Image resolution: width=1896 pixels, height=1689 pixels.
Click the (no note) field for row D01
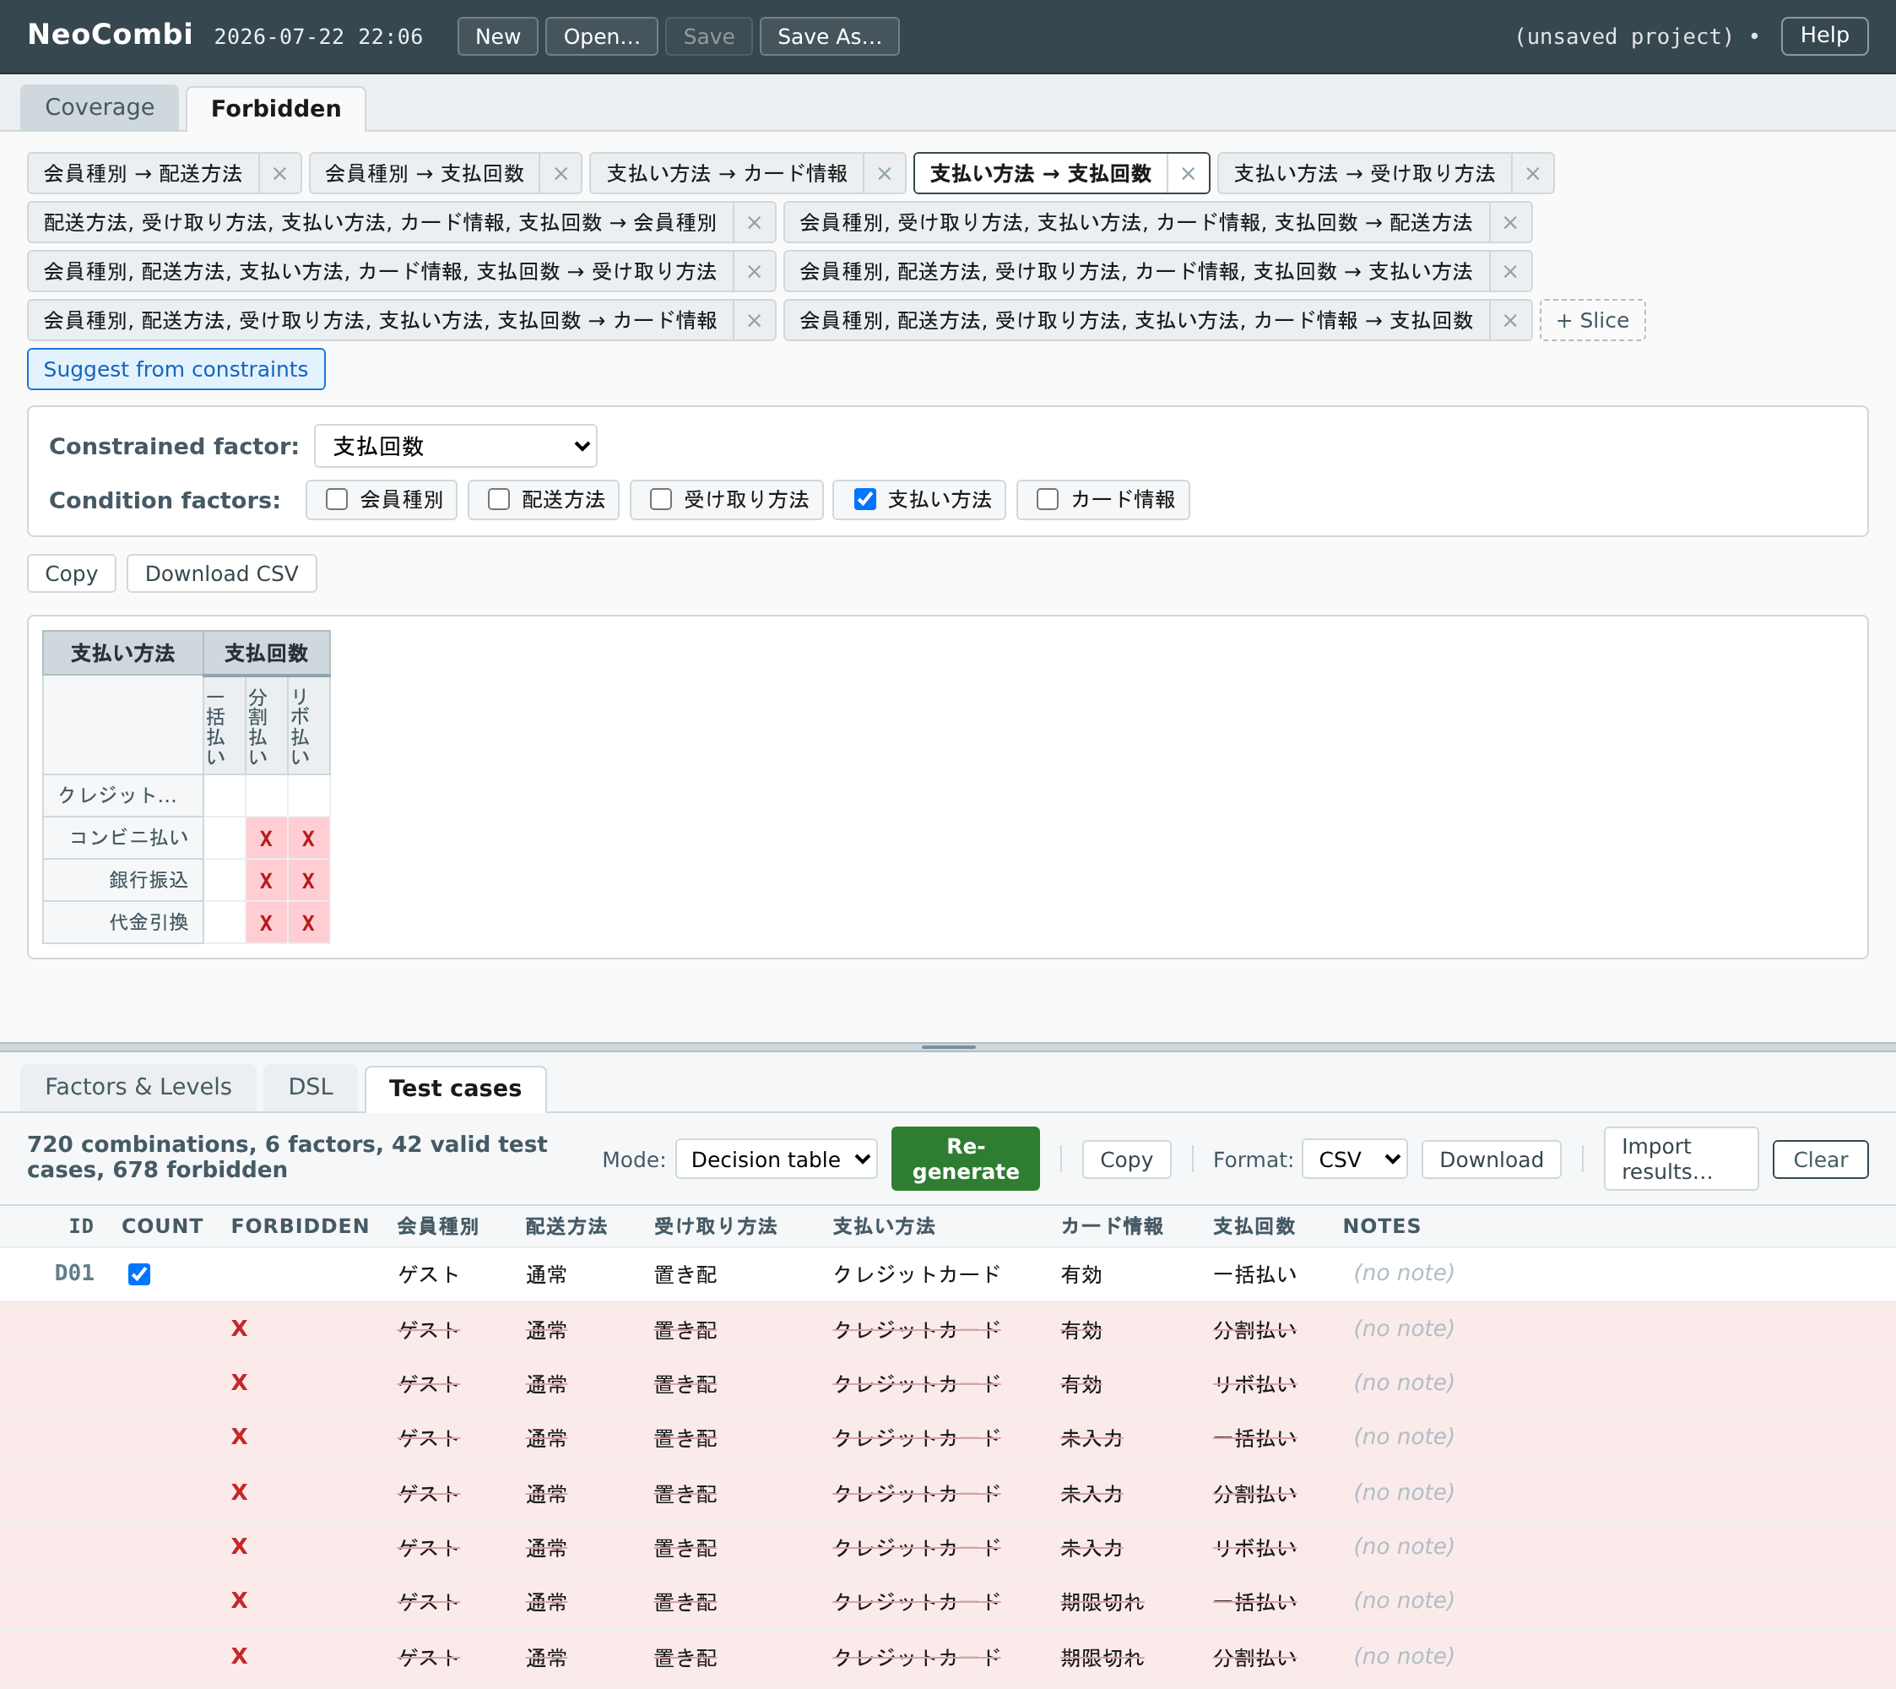[1404, 1274]
